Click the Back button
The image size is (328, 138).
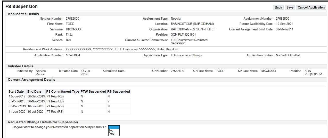pyautogui.click(x=278, y=7)
